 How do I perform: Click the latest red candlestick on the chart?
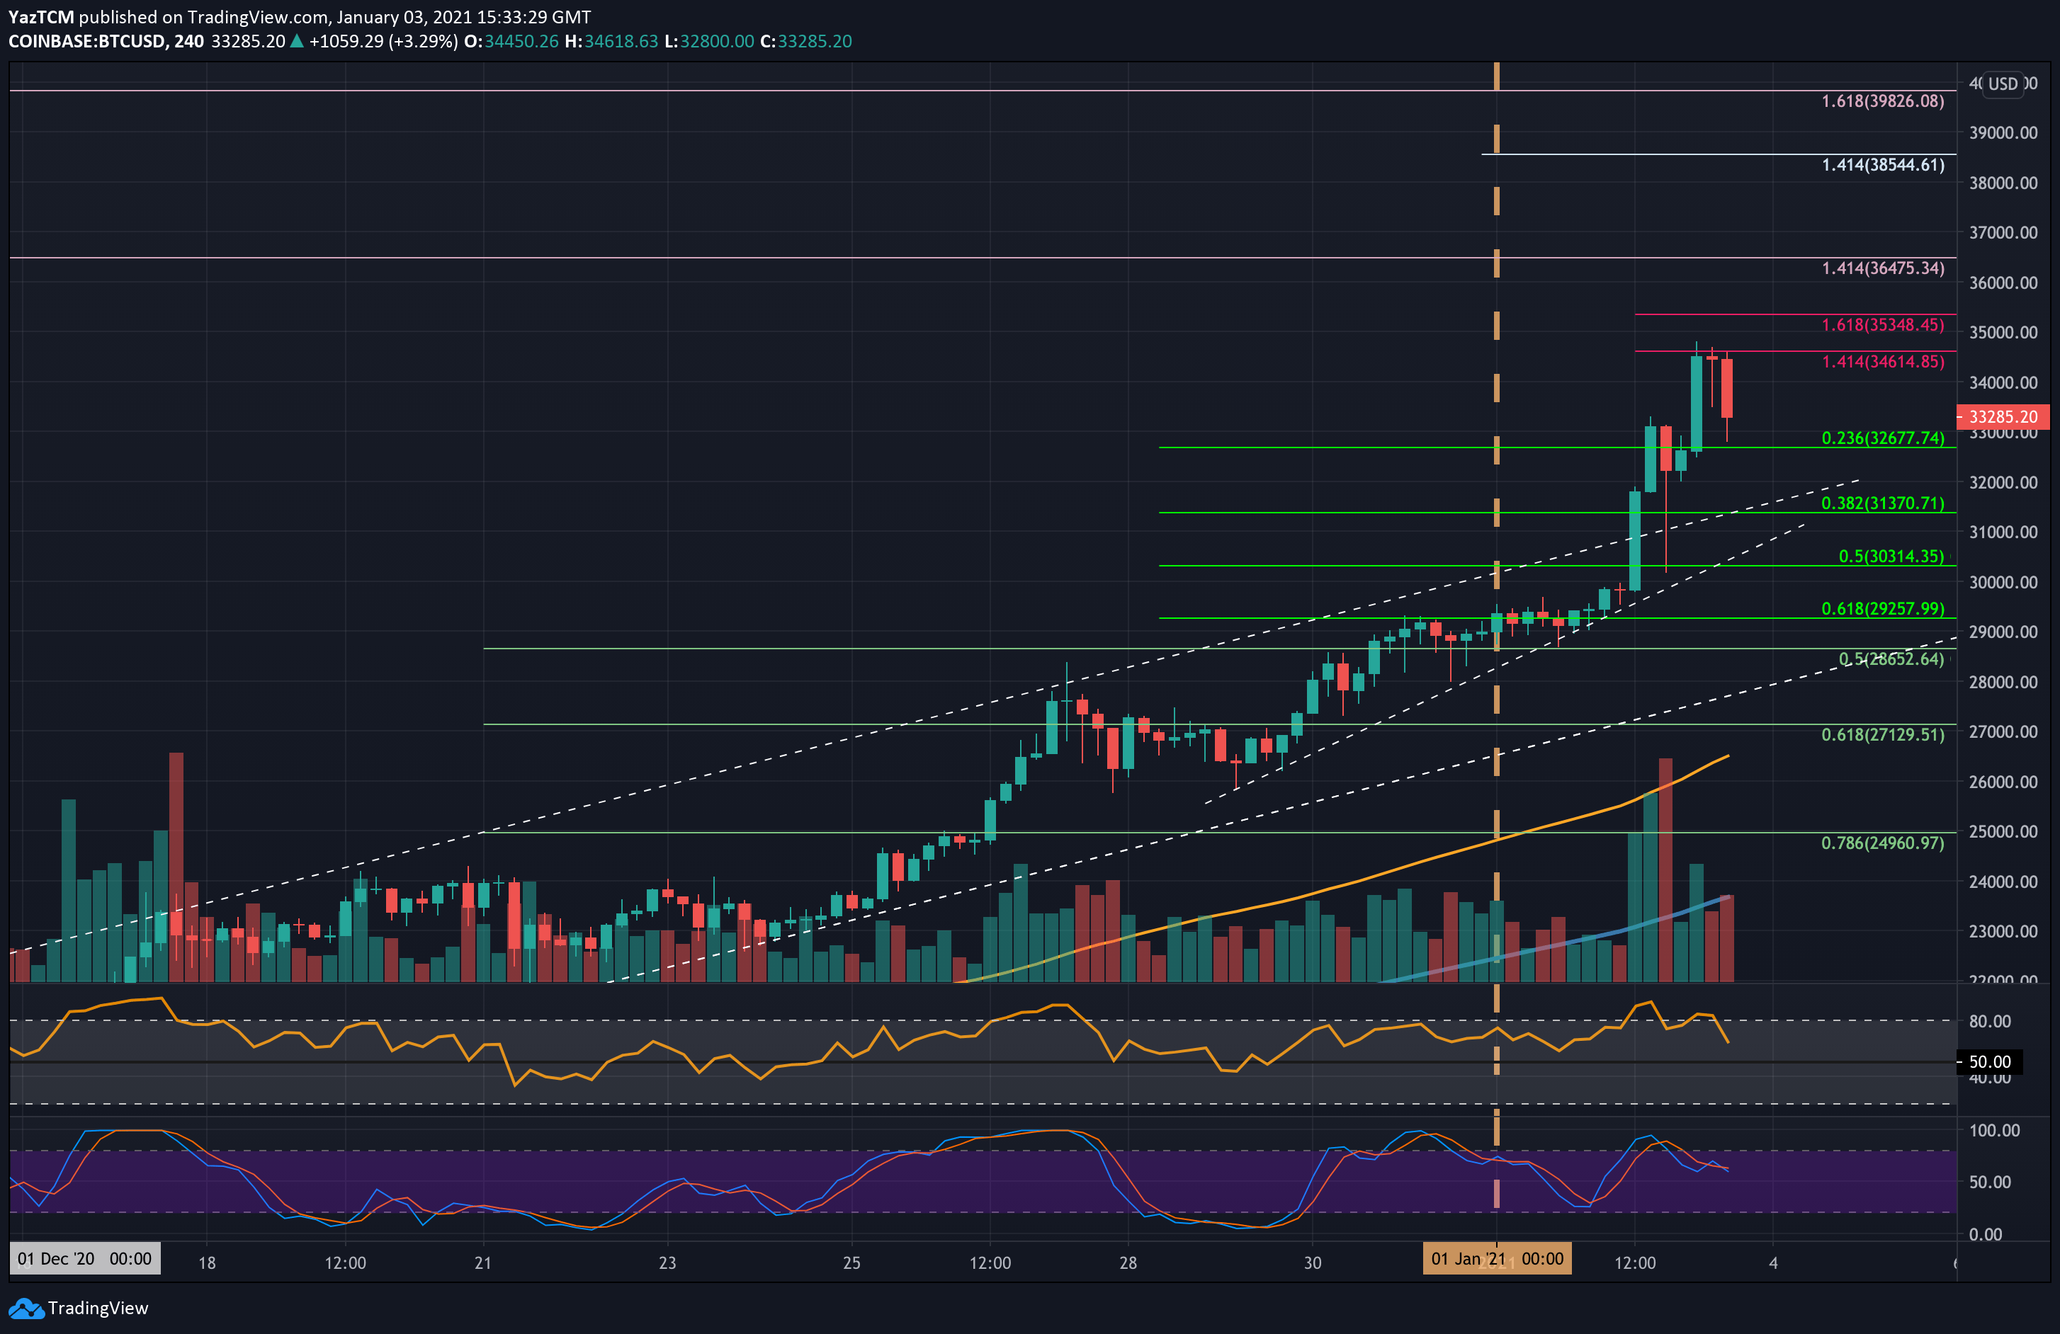pyautogui.click(x=1727, y=389)
